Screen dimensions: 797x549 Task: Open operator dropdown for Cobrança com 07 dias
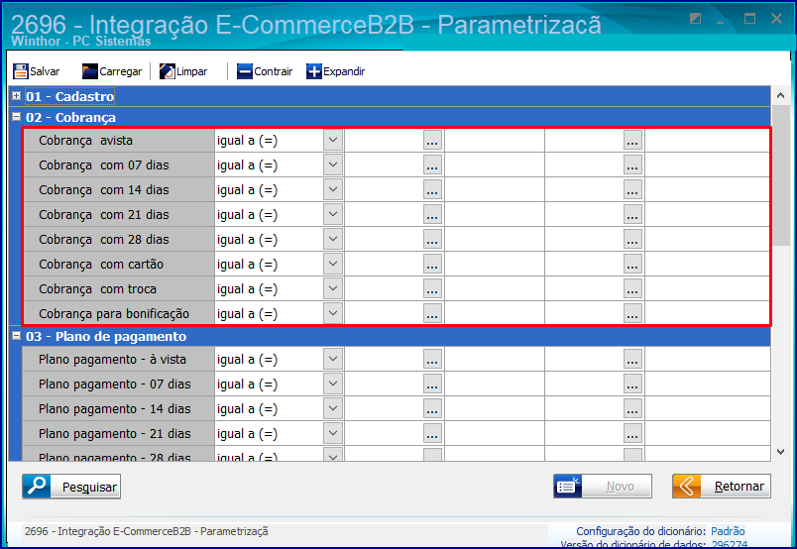click(333, 165)
